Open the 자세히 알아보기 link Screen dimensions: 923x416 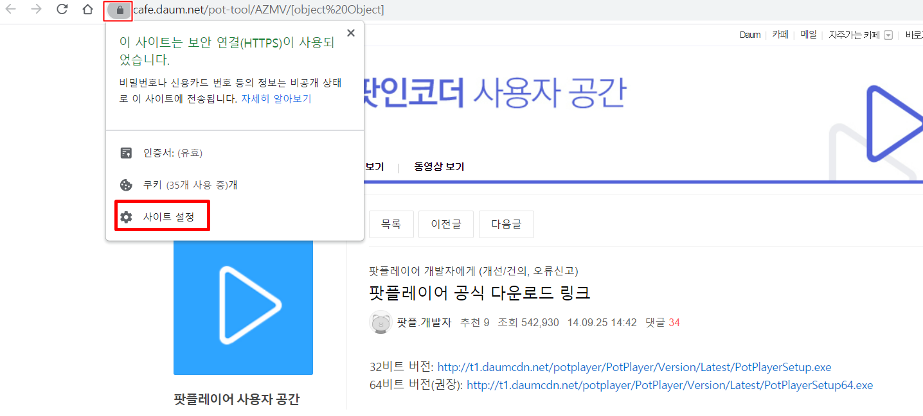(276, 99)
